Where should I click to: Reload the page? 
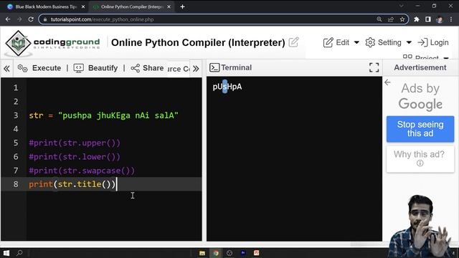(x=31, y=19)
